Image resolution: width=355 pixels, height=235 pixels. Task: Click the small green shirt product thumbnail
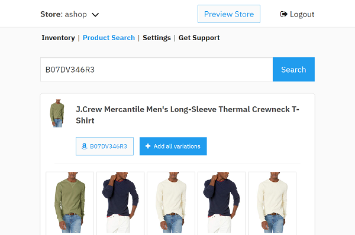pyautogui.click(x=57, y=113)
